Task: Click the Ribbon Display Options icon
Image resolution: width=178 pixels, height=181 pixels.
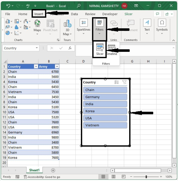Action: click(x=136, y=6)
